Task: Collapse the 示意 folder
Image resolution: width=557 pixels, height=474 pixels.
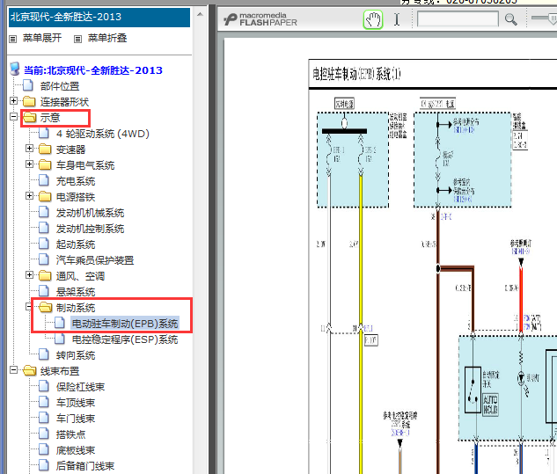Action: 13,116
